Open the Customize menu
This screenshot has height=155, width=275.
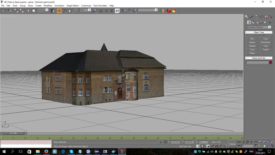point(86,6)
